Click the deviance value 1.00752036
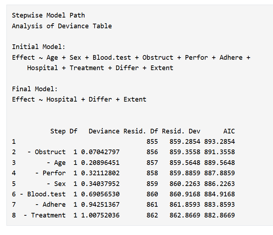This screenshot has width=273, height=235. 100,215
